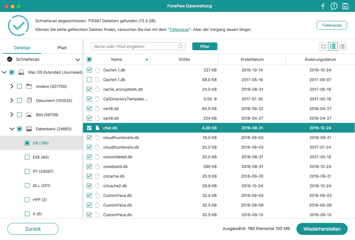Expand the Bild category
The height and width of the screenshot is (240, 355).
(x=12, y=115)
